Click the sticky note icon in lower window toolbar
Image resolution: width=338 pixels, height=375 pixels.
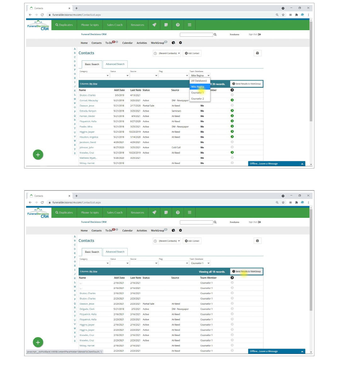point(166,212)
